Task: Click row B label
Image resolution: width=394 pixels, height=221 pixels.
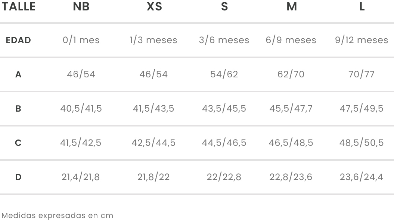Action: [18, 109]
